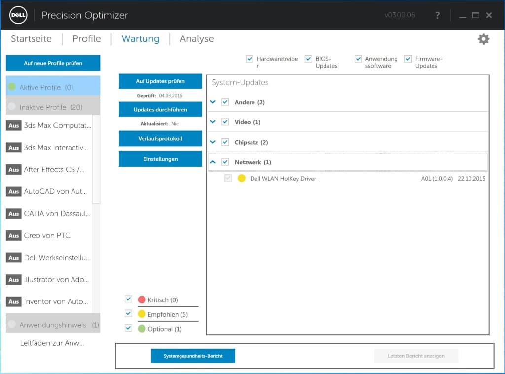Viewport: 505px width, 374px height.
Task: Toggle the Aus switch for 3ds Max Interactiv...
Action: click(x=13, y=148)
